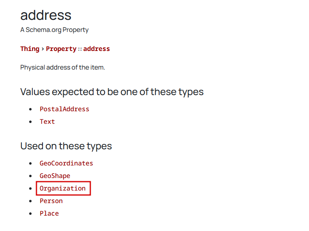
Task: Open the Place type link
Action: (49, 214)
